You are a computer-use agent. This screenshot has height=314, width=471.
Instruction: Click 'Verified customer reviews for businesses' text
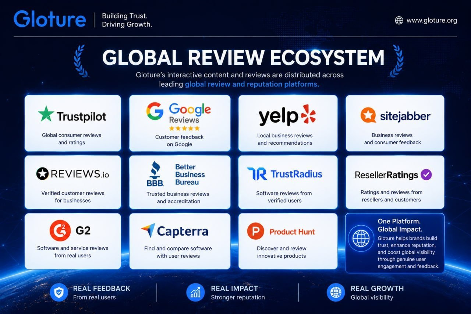pyautogui.click(x=73, y=197)
